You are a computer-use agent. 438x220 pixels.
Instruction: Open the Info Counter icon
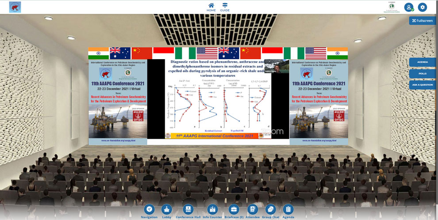pyautogui.click(x=212, y=209)
